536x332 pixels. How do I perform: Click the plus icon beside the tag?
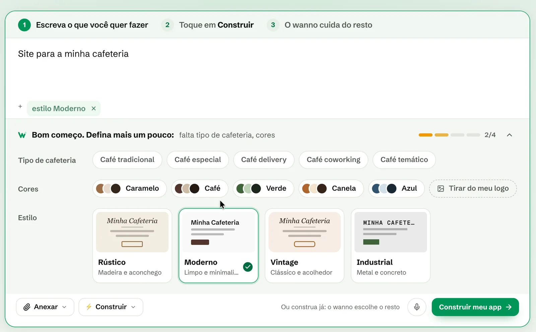tap(20, 106)
